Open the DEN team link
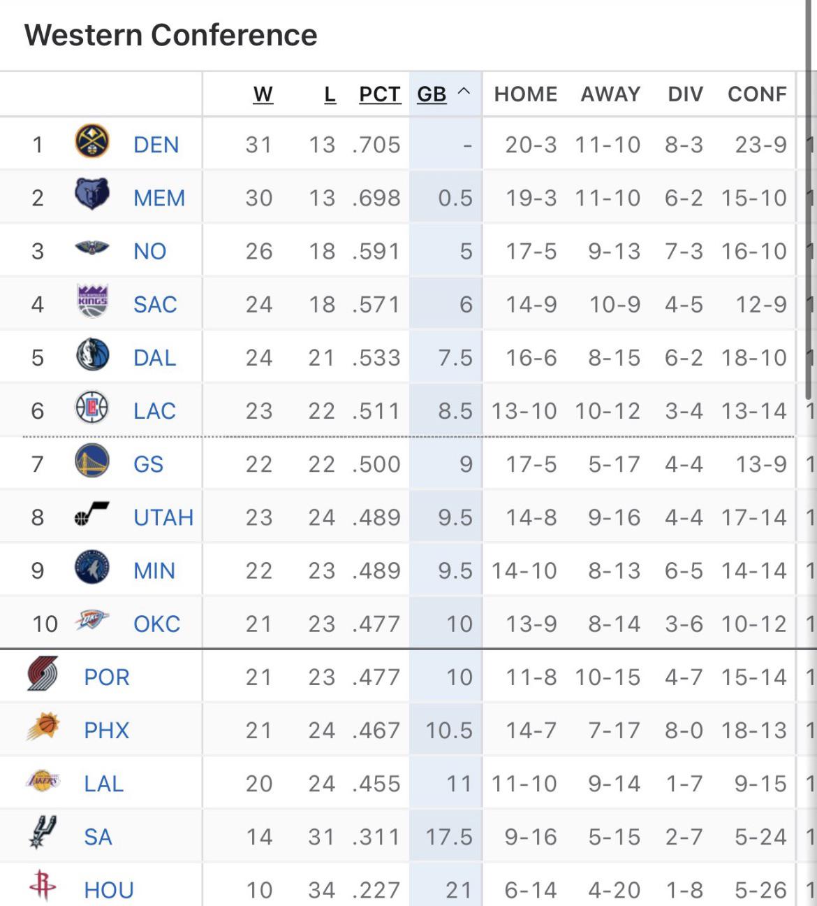 point(156,145)
